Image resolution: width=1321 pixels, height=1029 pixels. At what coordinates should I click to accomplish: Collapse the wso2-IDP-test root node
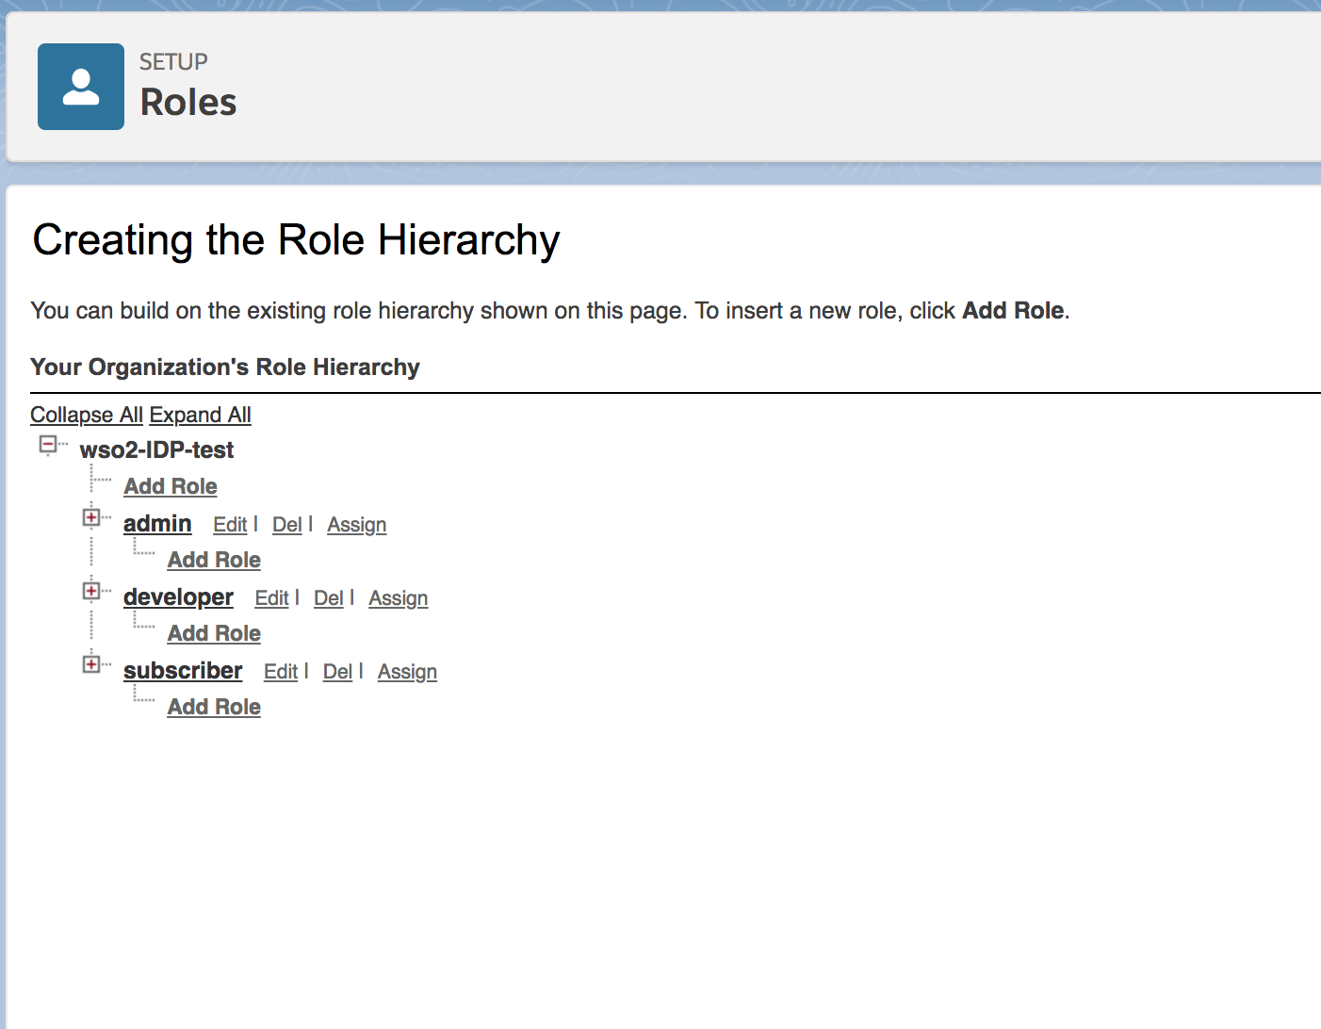[x=48, y=444]
